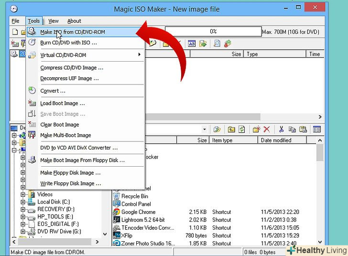Click the paste clipboard icon

click(x=303, y=129)
